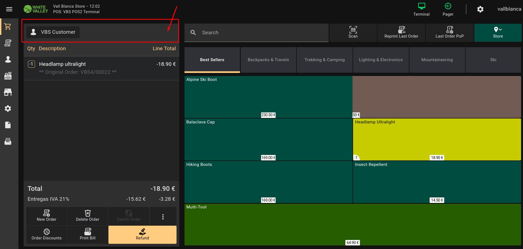Click the Refund button
This screenshot has width=523, height=249.
pos(142,234)
